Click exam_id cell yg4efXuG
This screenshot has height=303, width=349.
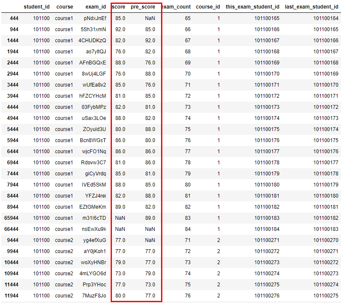click(x=94, y=241)
